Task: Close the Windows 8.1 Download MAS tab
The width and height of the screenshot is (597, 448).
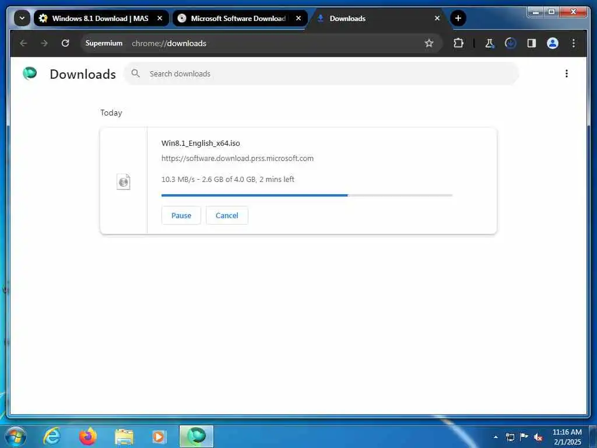Action: click(x=160, y=18)
